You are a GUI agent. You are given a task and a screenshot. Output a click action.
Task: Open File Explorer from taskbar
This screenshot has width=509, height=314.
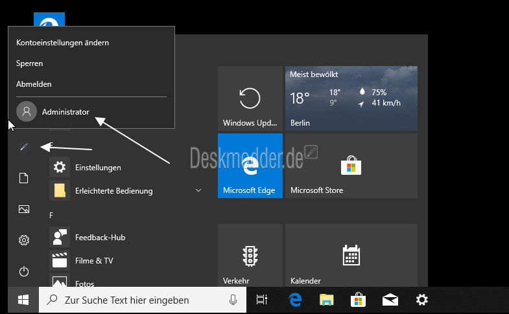(x=327, y=300)
